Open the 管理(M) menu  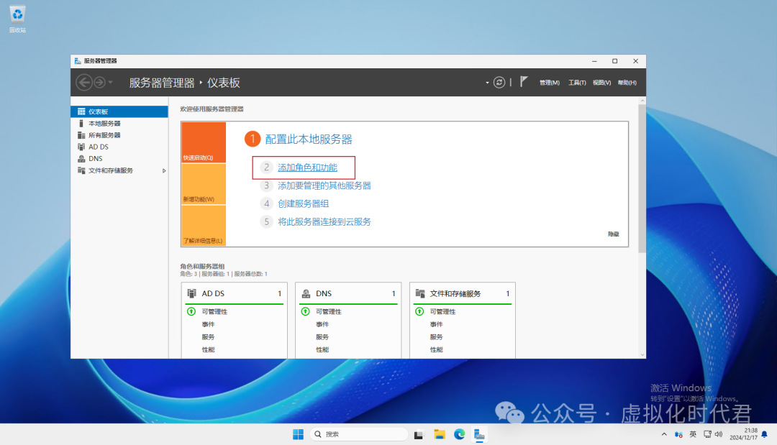click(549, 83)
